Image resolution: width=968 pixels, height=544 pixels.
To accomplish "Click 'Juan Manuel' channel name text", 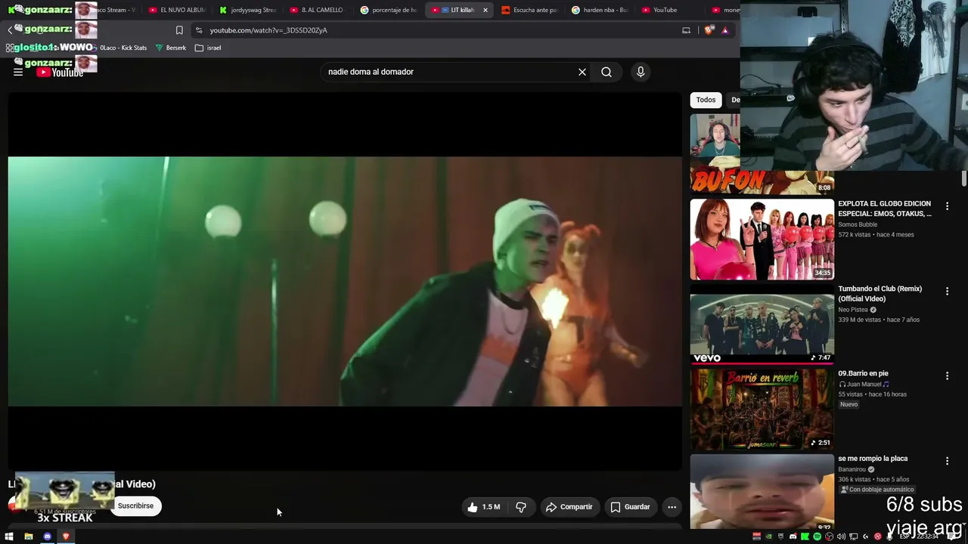I will click(x=864, y=385).
